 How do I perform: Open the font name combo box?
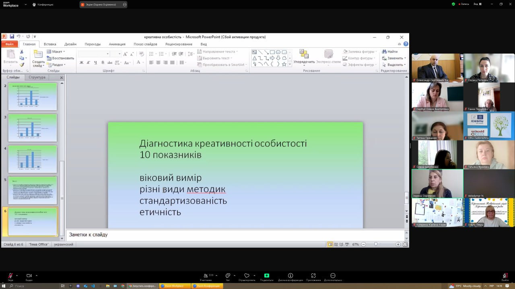click(93, 54)
